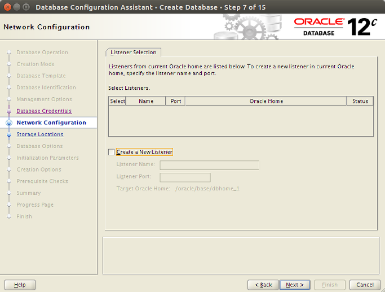Minimize the Database Configuration Assistant window
The width and height of the screenshot is (385, 292).
click(x=17, y=7)
